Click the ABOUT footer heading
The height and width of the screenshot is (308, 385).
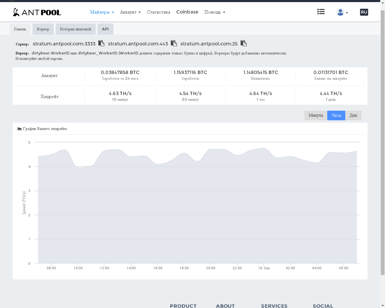pos(225,306)
